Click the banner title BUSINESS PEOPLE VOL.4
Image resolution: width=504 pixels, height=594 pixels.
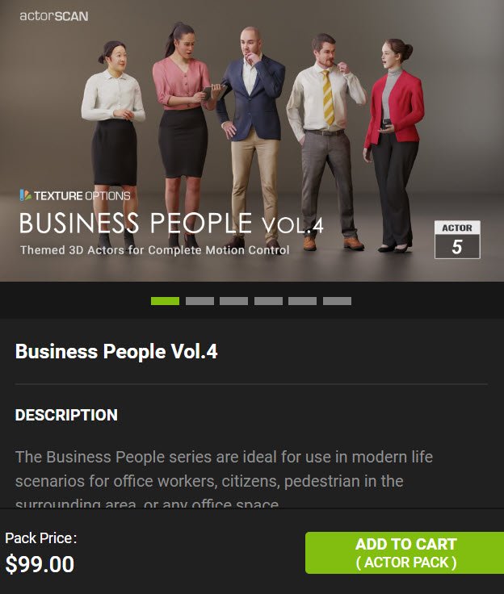coord(171,223)
